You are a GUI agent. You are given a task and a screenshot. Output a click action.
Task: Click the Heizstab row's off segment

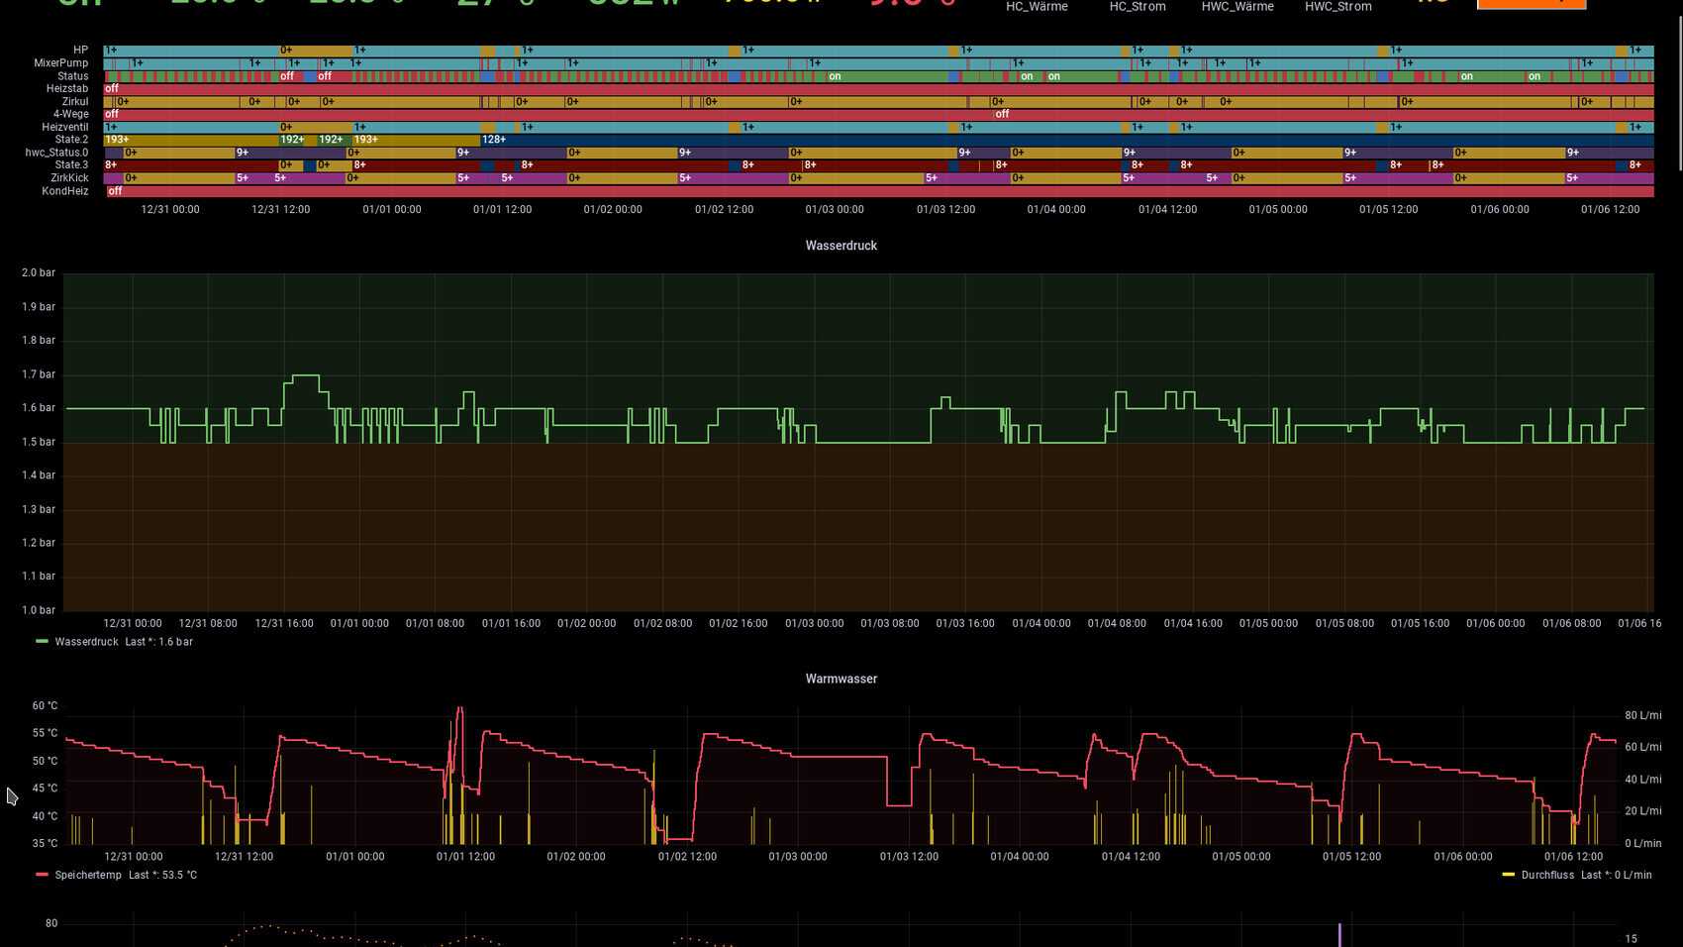(x=112, y=88)
